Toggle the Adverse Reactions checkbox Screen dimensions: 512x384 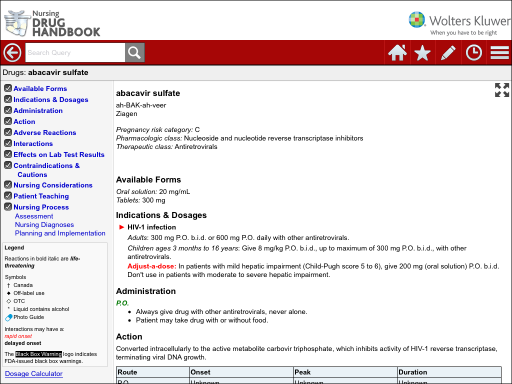[x=8, y=132]
